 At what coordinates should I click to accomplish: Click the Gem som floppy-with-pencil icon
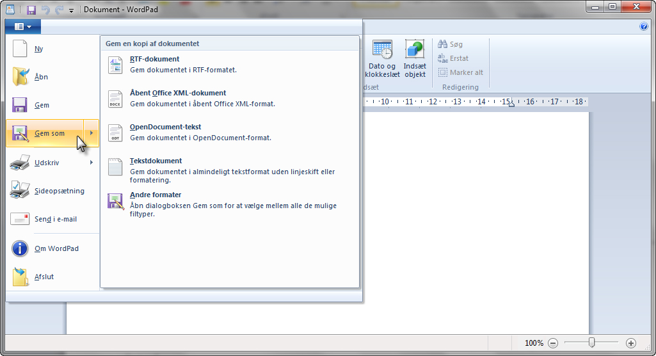tap(20, 133)
